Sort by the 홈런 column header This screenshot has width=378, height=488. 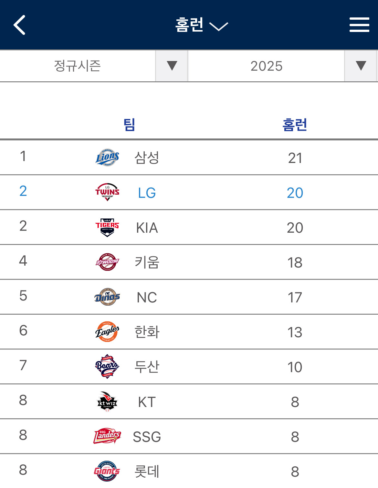coord(295,125)
